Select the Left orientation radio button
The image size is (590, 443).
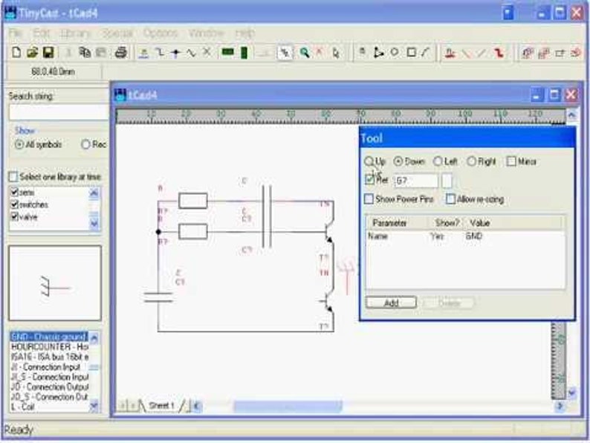[x=438, y=161]
